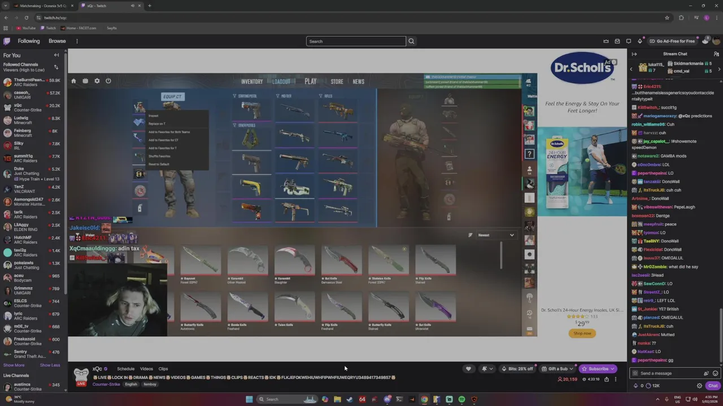Click Shop now in Dr. Scholl's ad
723x406 pixels.
point(582,333)
